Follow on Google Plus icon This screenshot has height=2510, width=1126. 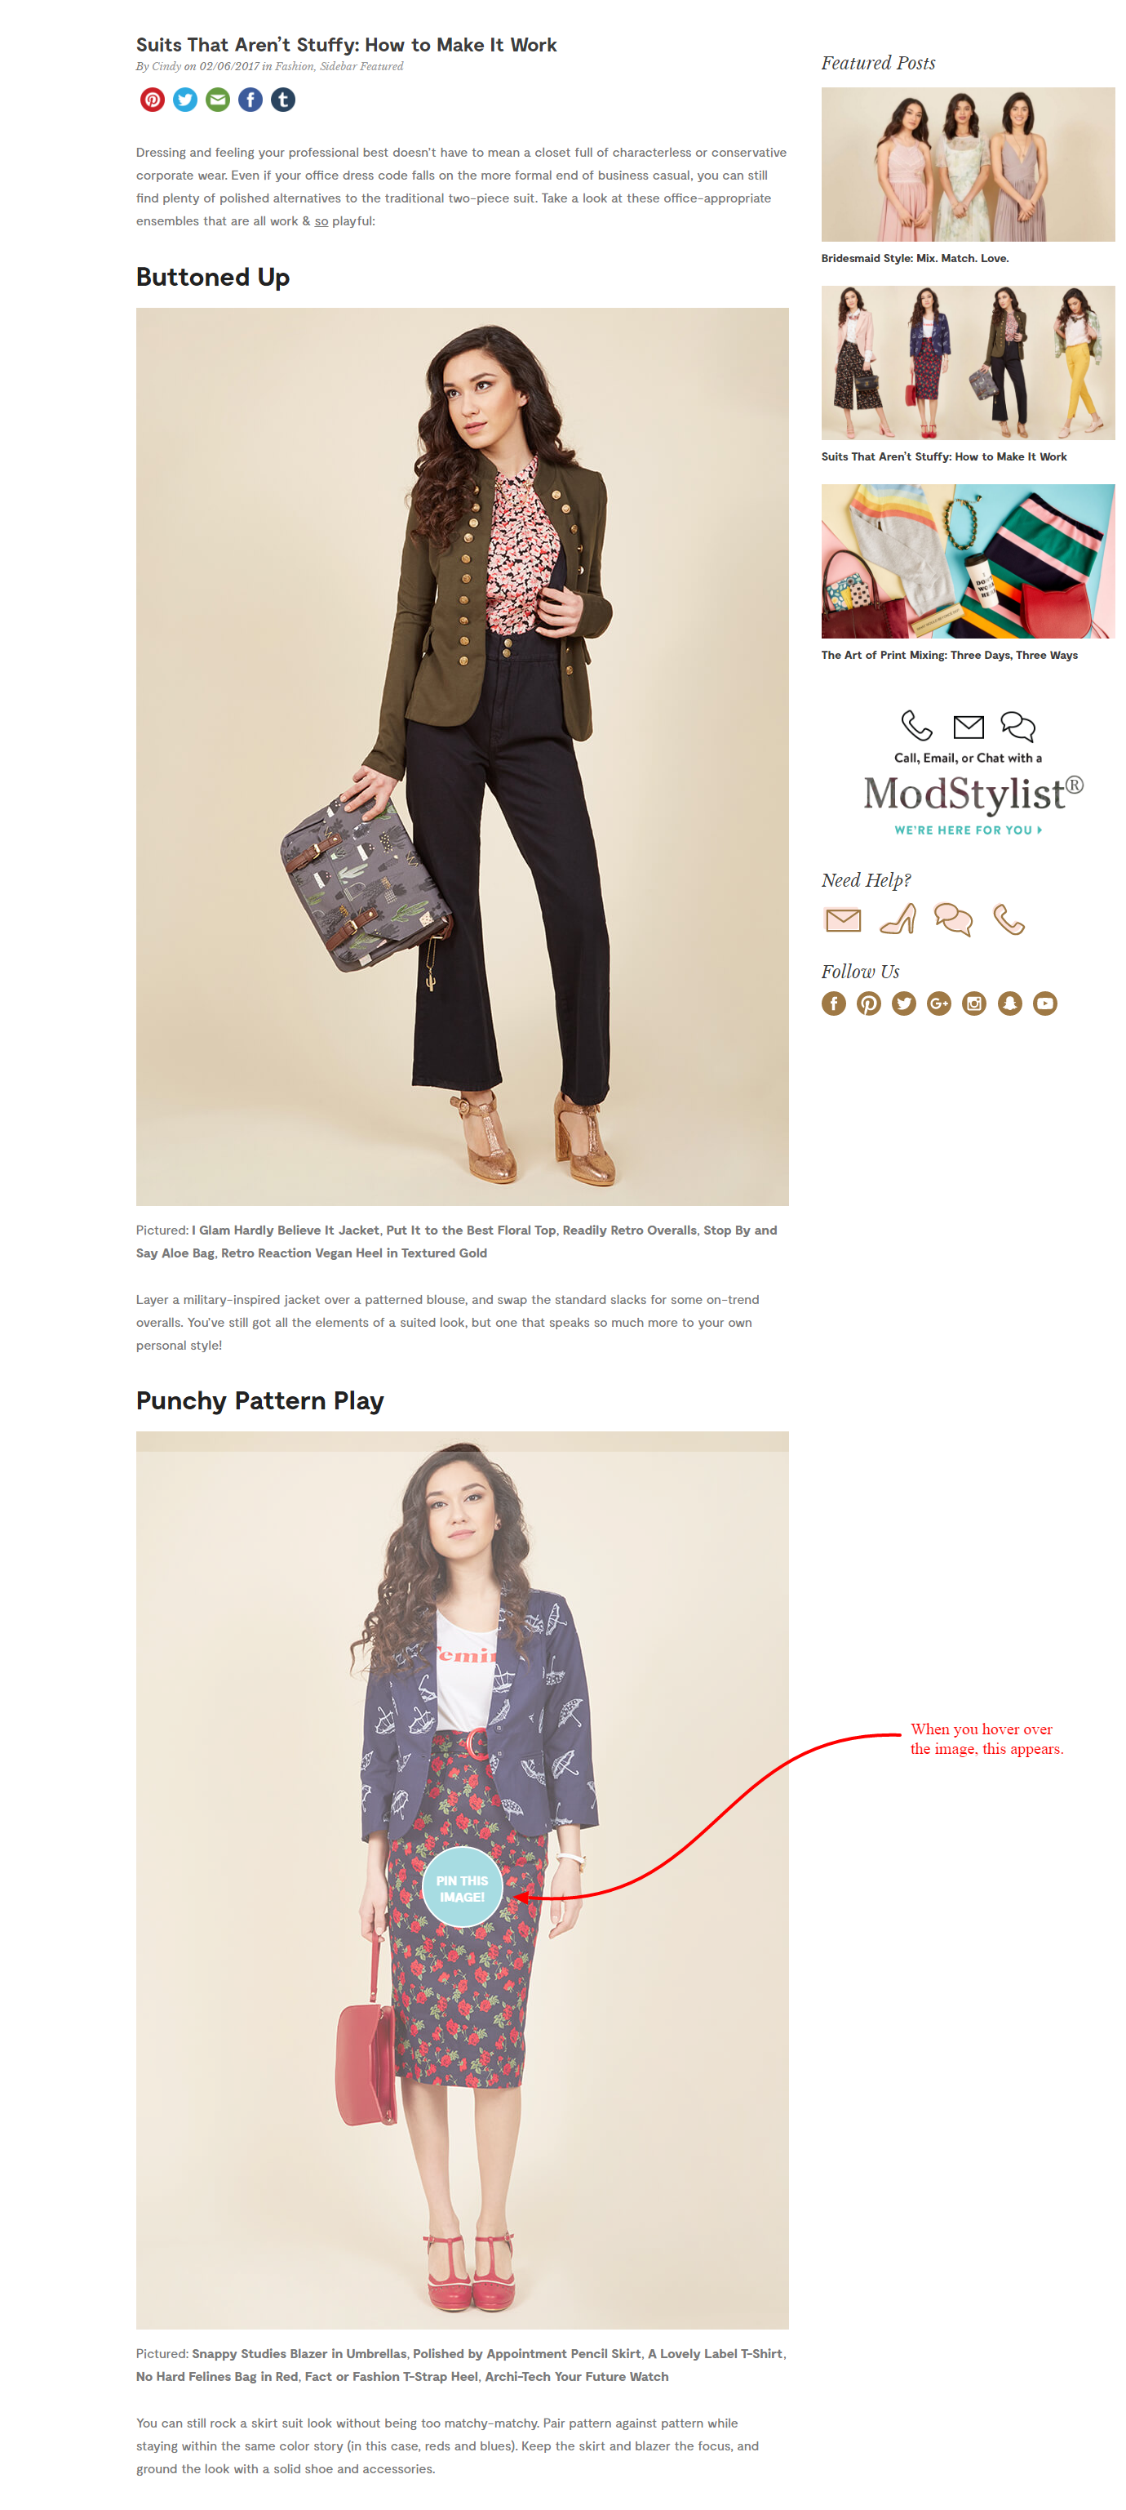pyautogui.click(x=939, y=1003)
